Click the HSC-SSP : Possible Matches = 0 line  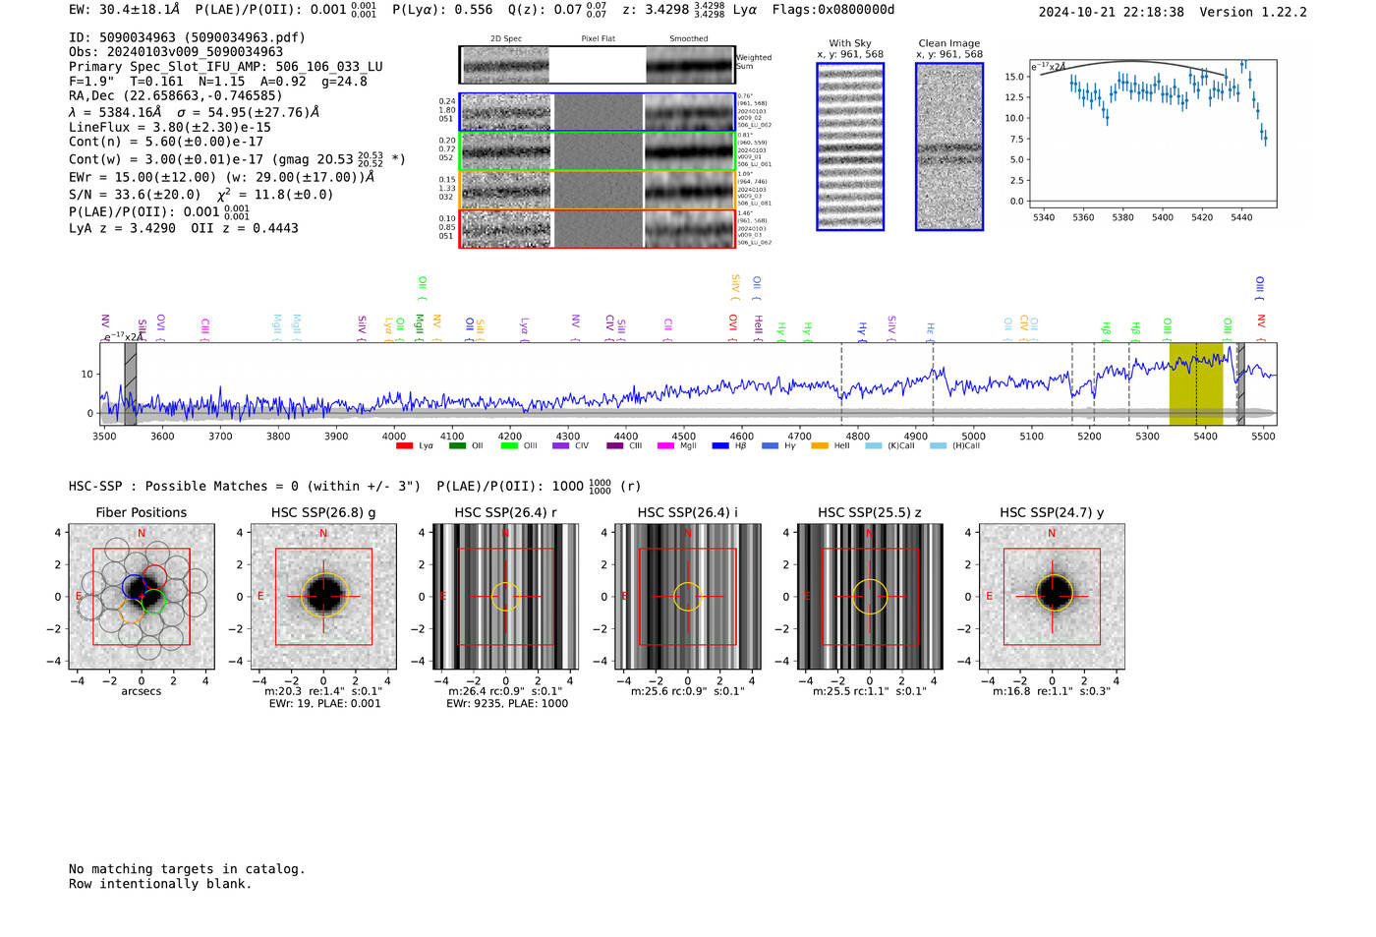coord(245,486)
